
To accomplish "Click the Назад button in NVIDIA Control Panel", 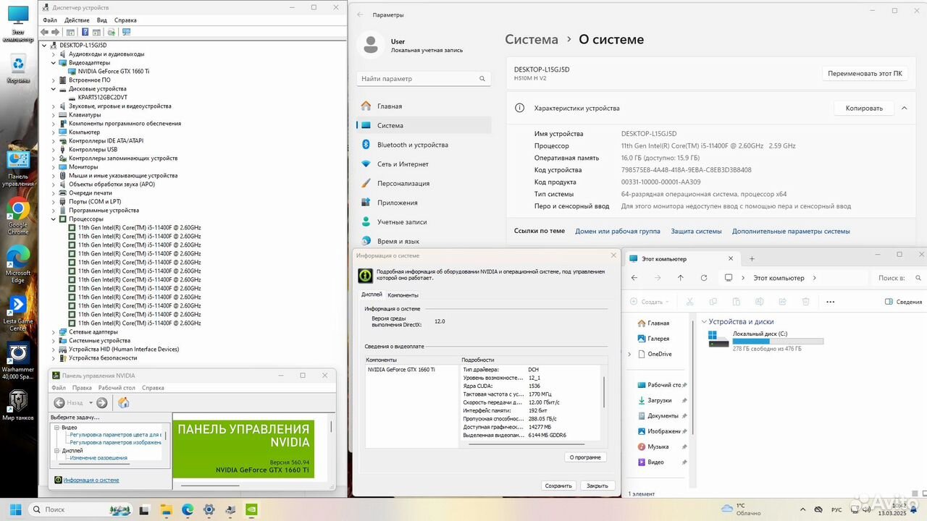I will coord(69,402).
